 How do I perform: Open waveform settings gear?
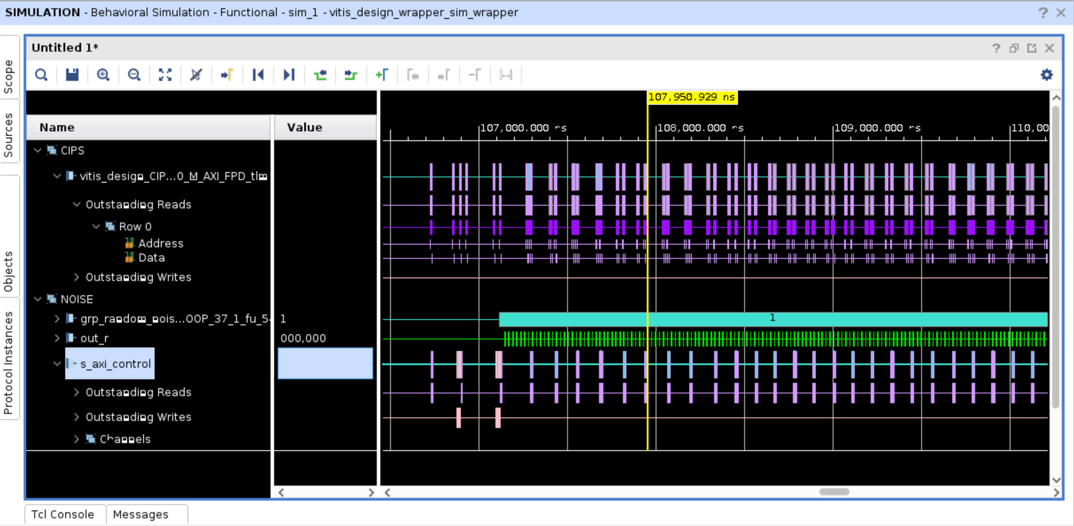pos(1046,75)
